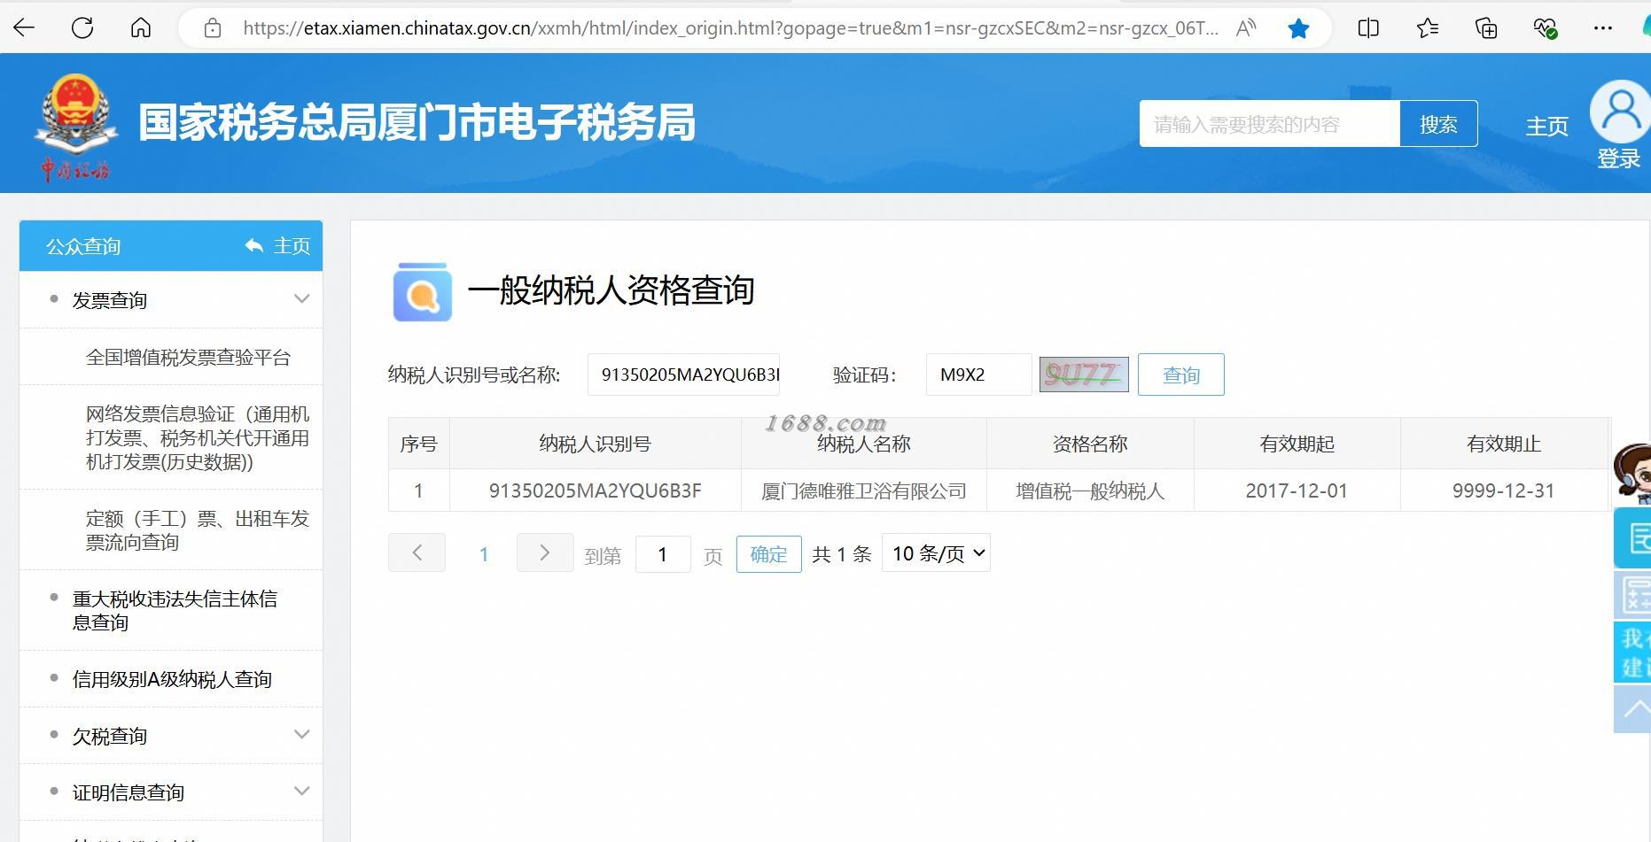Open 网络发票信息验证 menu item
Viewport: 1651px width, 842px height.
click(x=198, y=437)
